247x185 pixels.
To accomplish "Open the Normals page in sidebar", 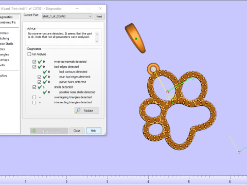I will [x=4, y=33].
